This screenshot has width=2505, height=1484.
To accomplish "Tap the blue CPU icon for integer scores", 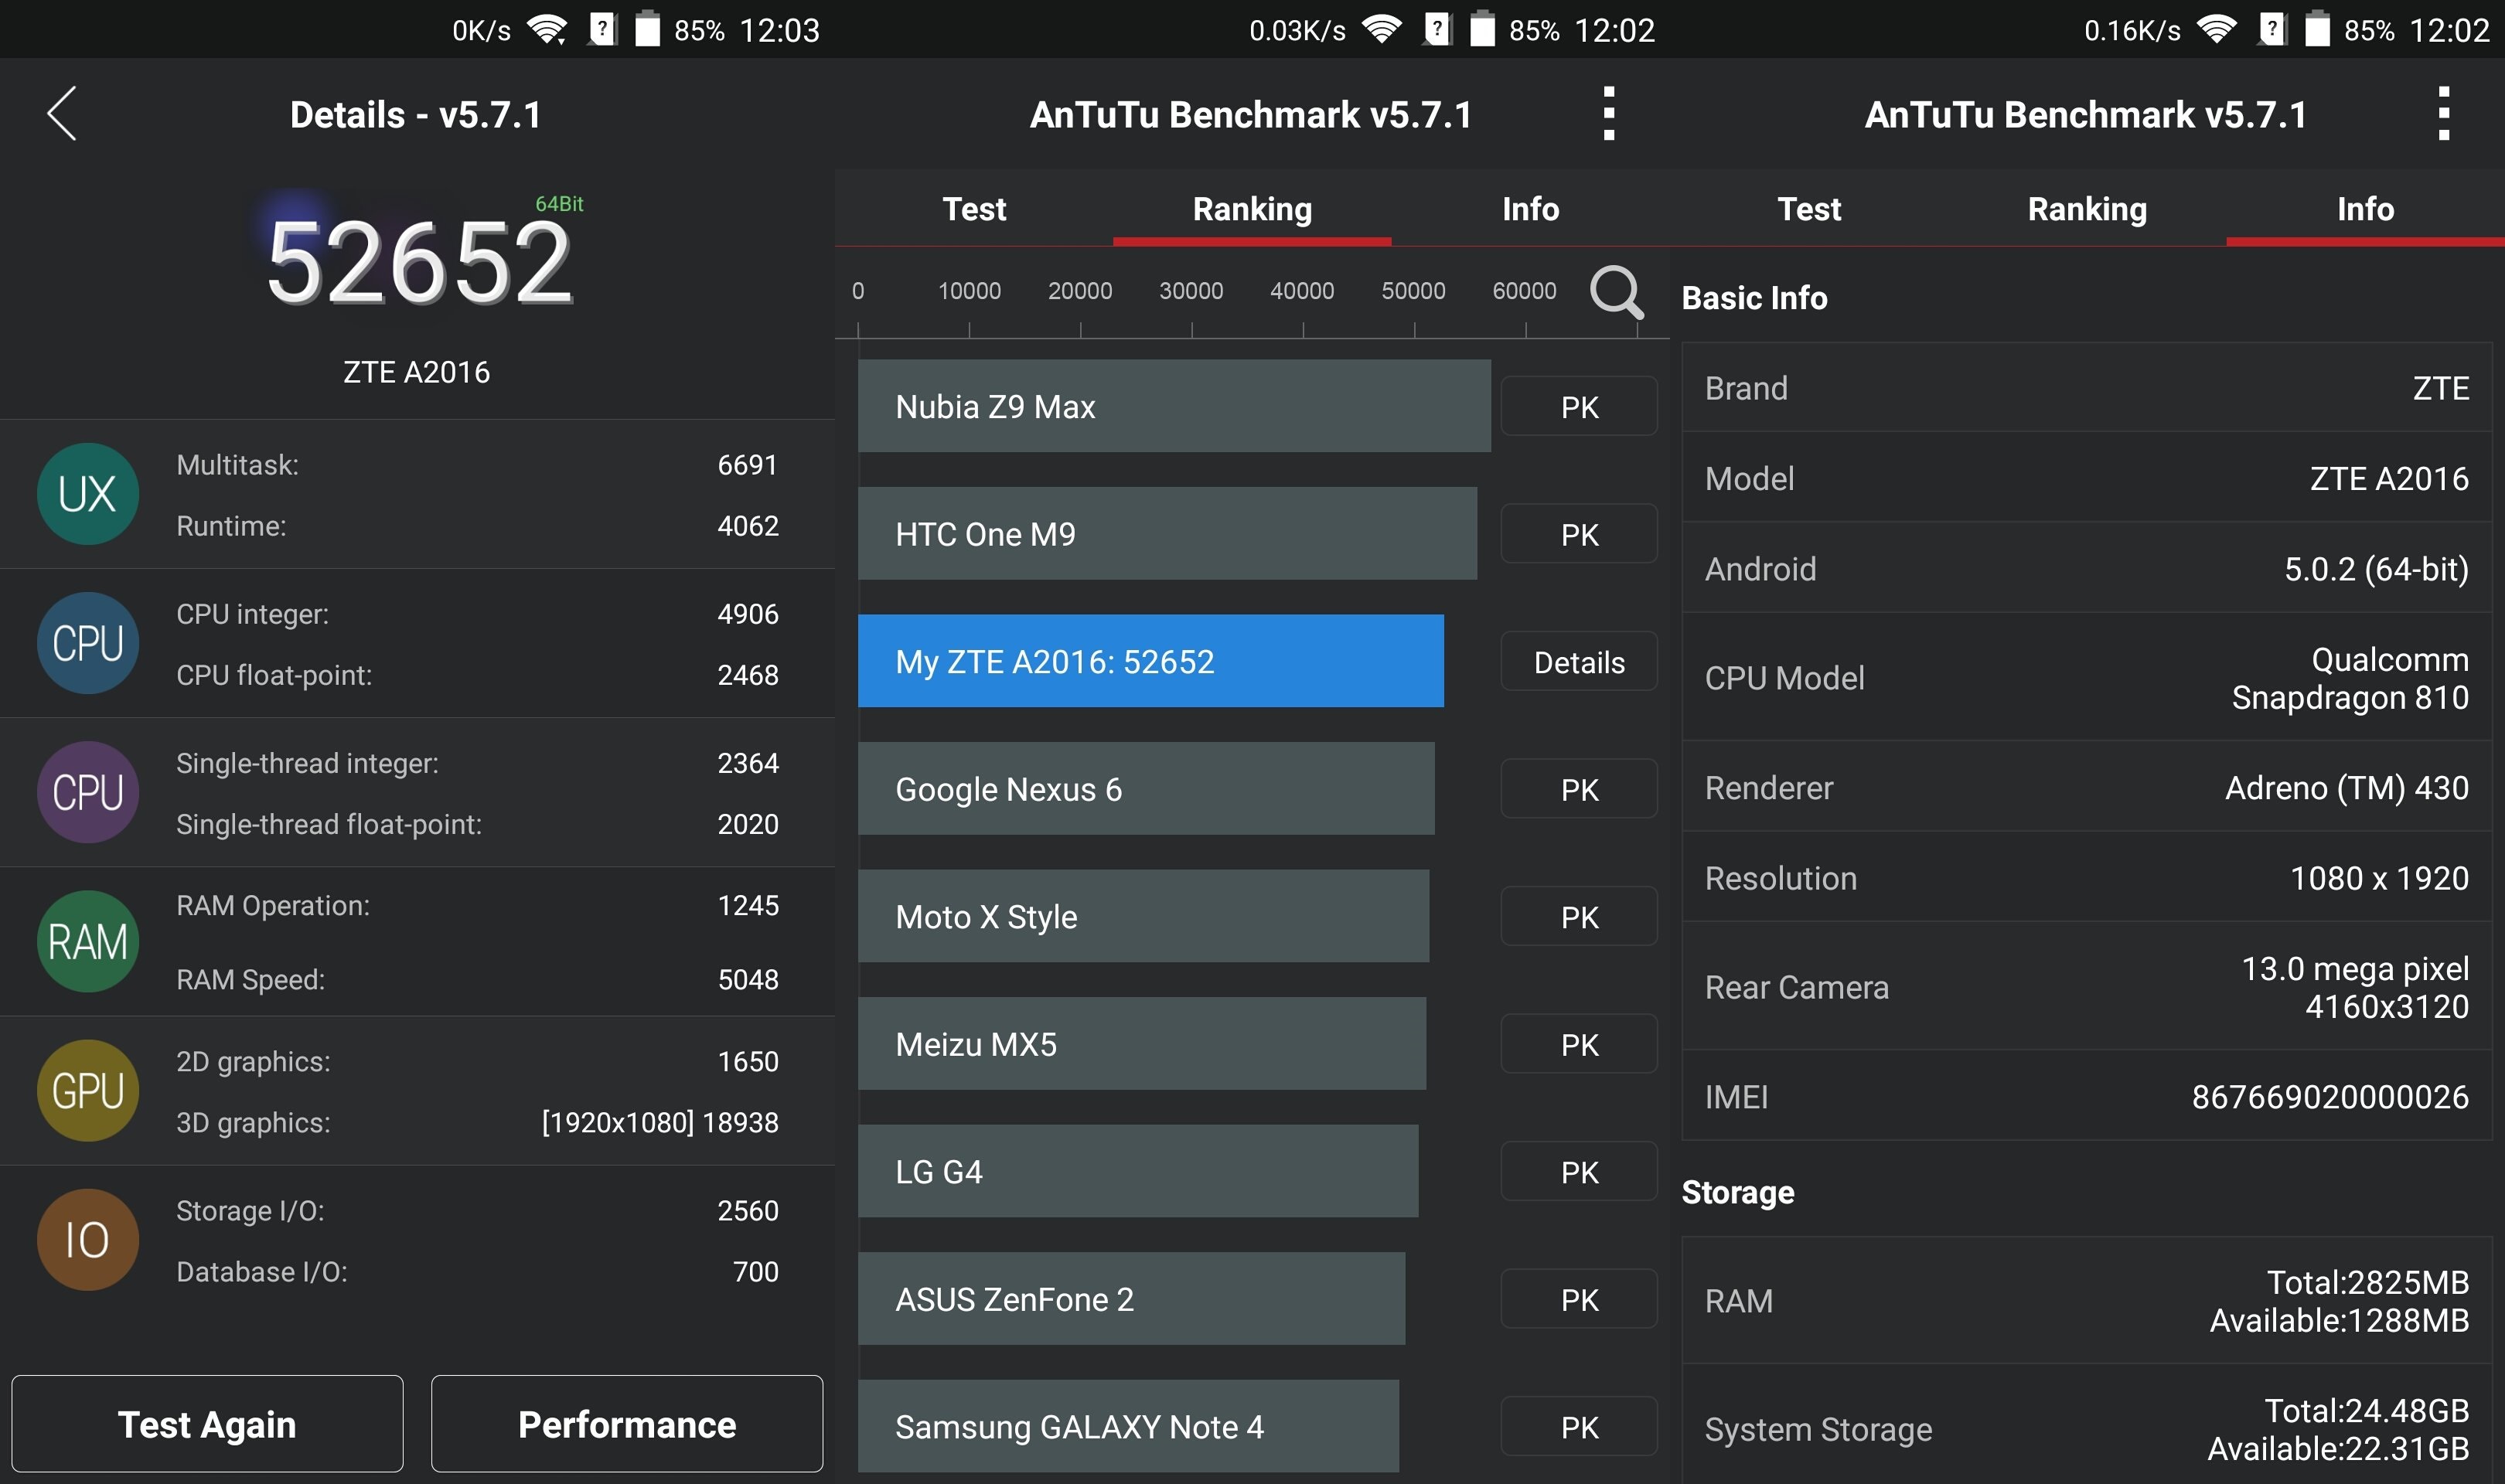I will coord(88,643).
